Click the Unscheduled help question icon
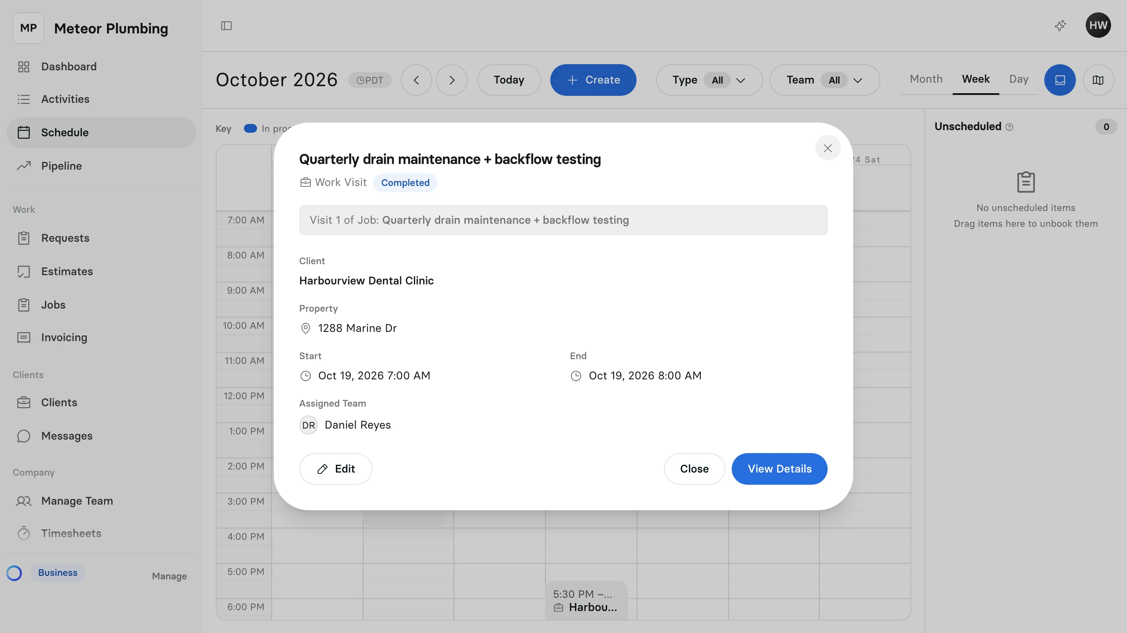This screenshot has height=633, width=1127. coord(1009,127)
